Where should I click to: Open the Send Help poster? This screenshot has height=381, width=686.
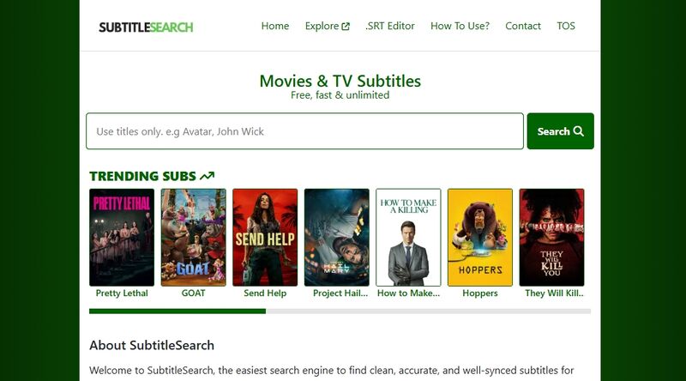(x=265, y=238)
